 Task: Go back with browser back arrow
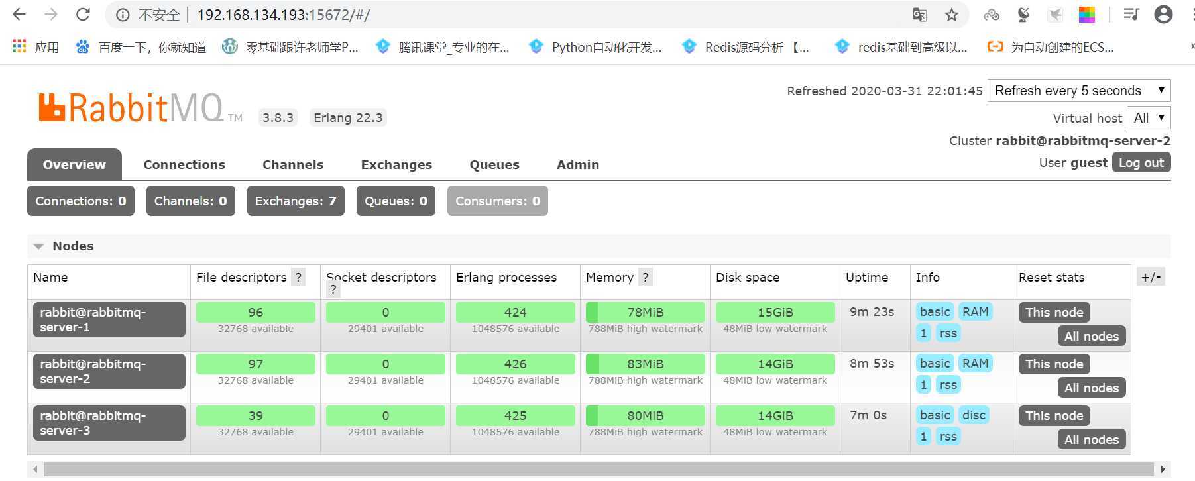coord(19,15)
